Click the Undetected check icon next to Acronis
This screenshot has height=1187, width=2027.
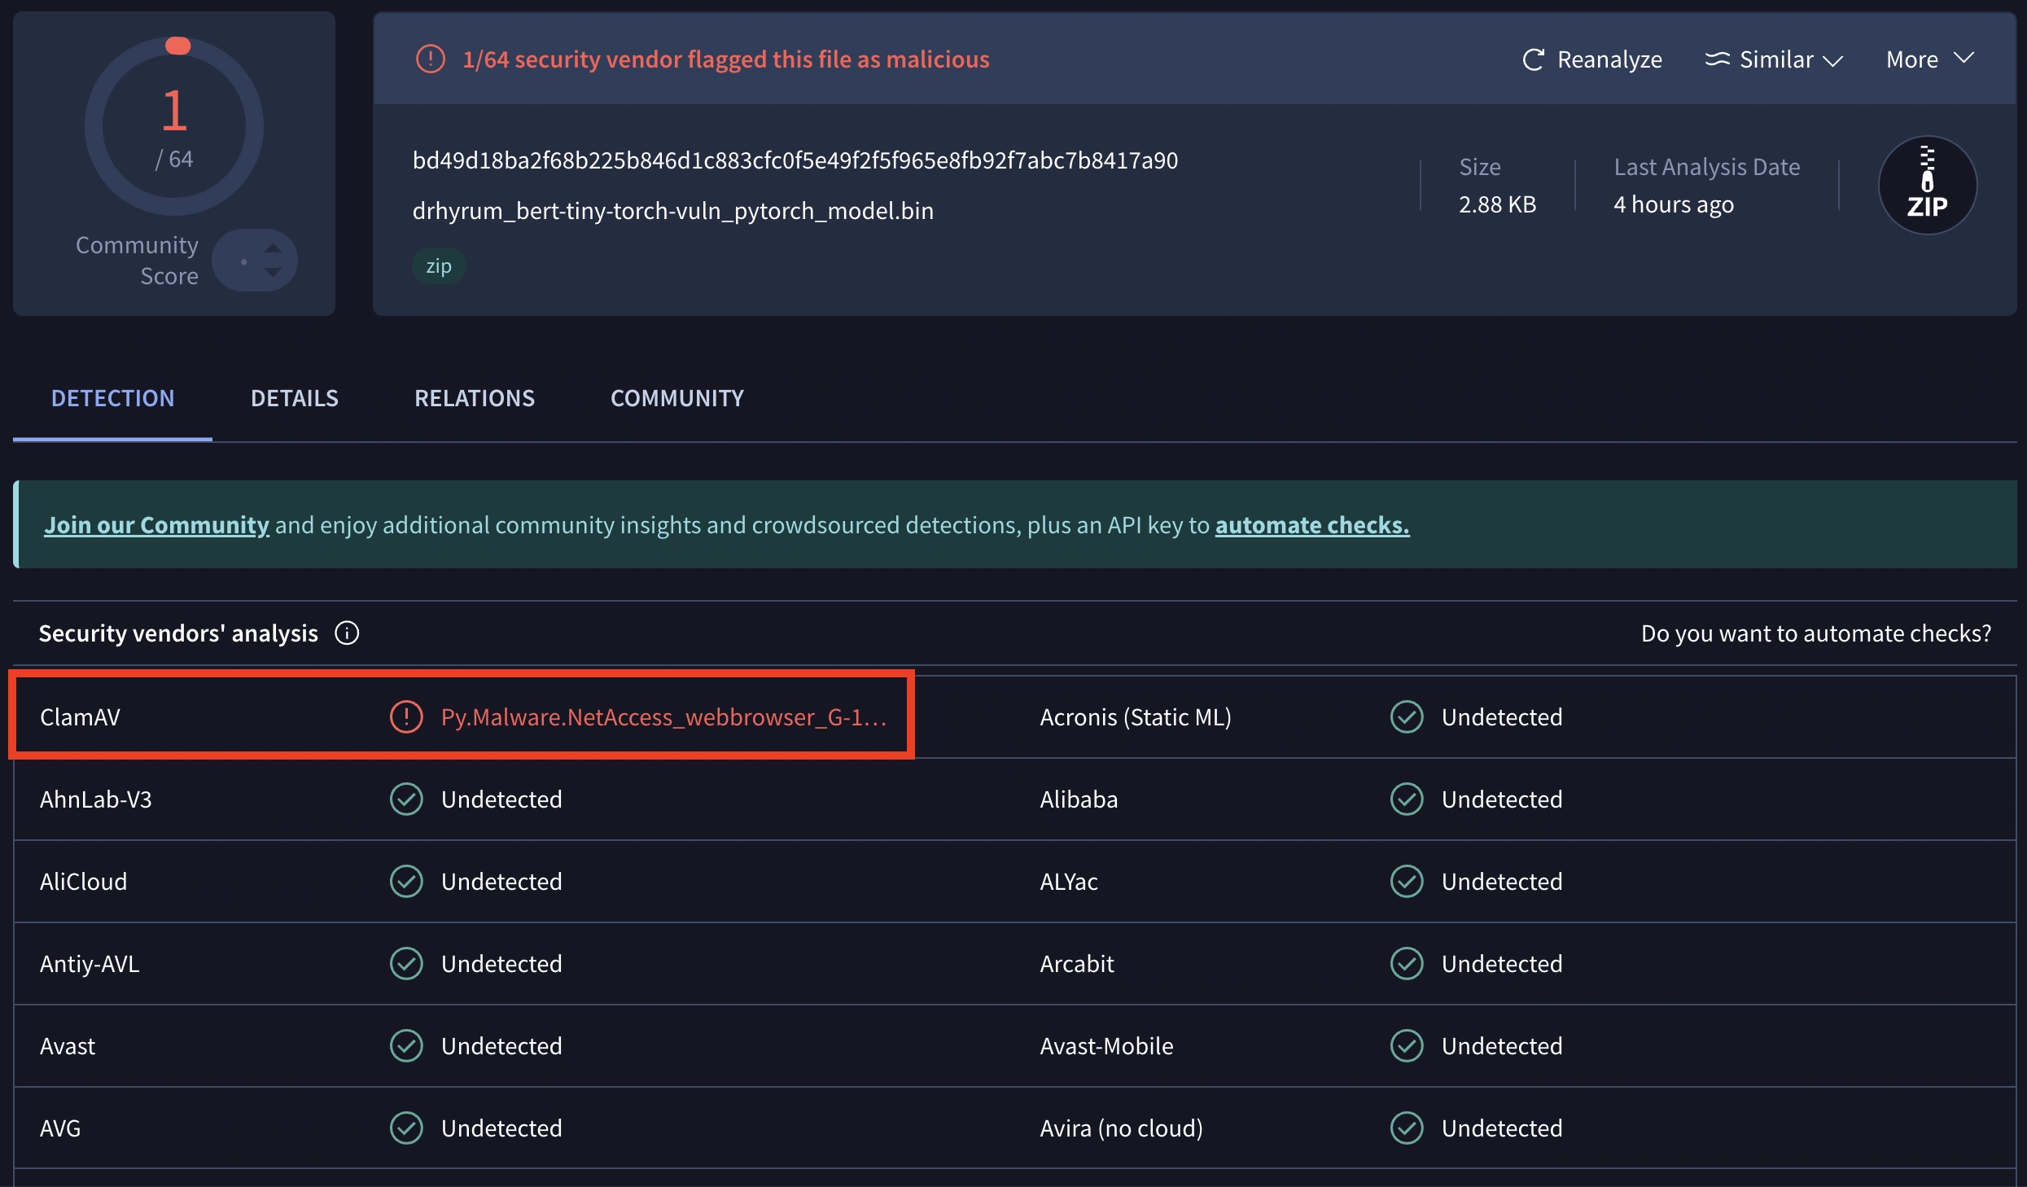coord(1407,717)
